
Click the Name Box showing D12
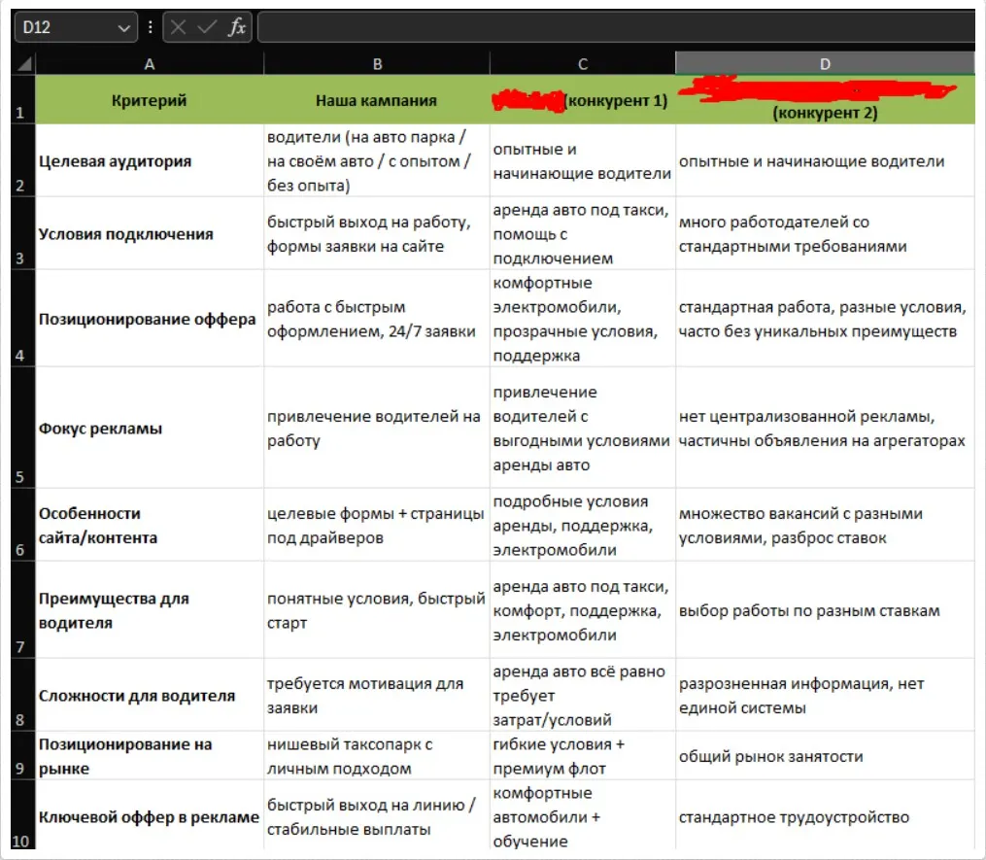tap(76, 27)
